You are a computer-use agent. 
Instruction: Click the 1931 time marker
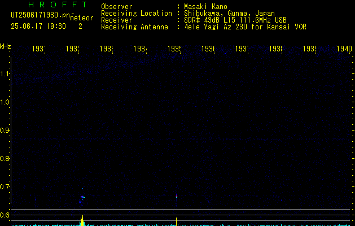pyautogui.click(x=39, y=49)
